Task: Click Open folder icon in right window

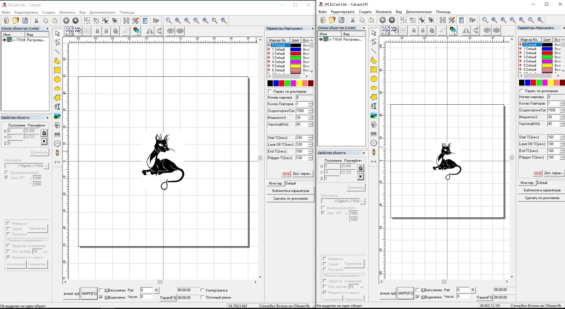Action: coord(332,20)
